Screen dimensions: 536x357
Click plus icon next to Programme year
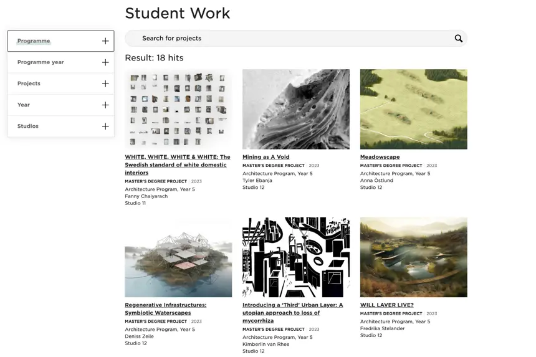pyautogui.click(x=105, y=62)
